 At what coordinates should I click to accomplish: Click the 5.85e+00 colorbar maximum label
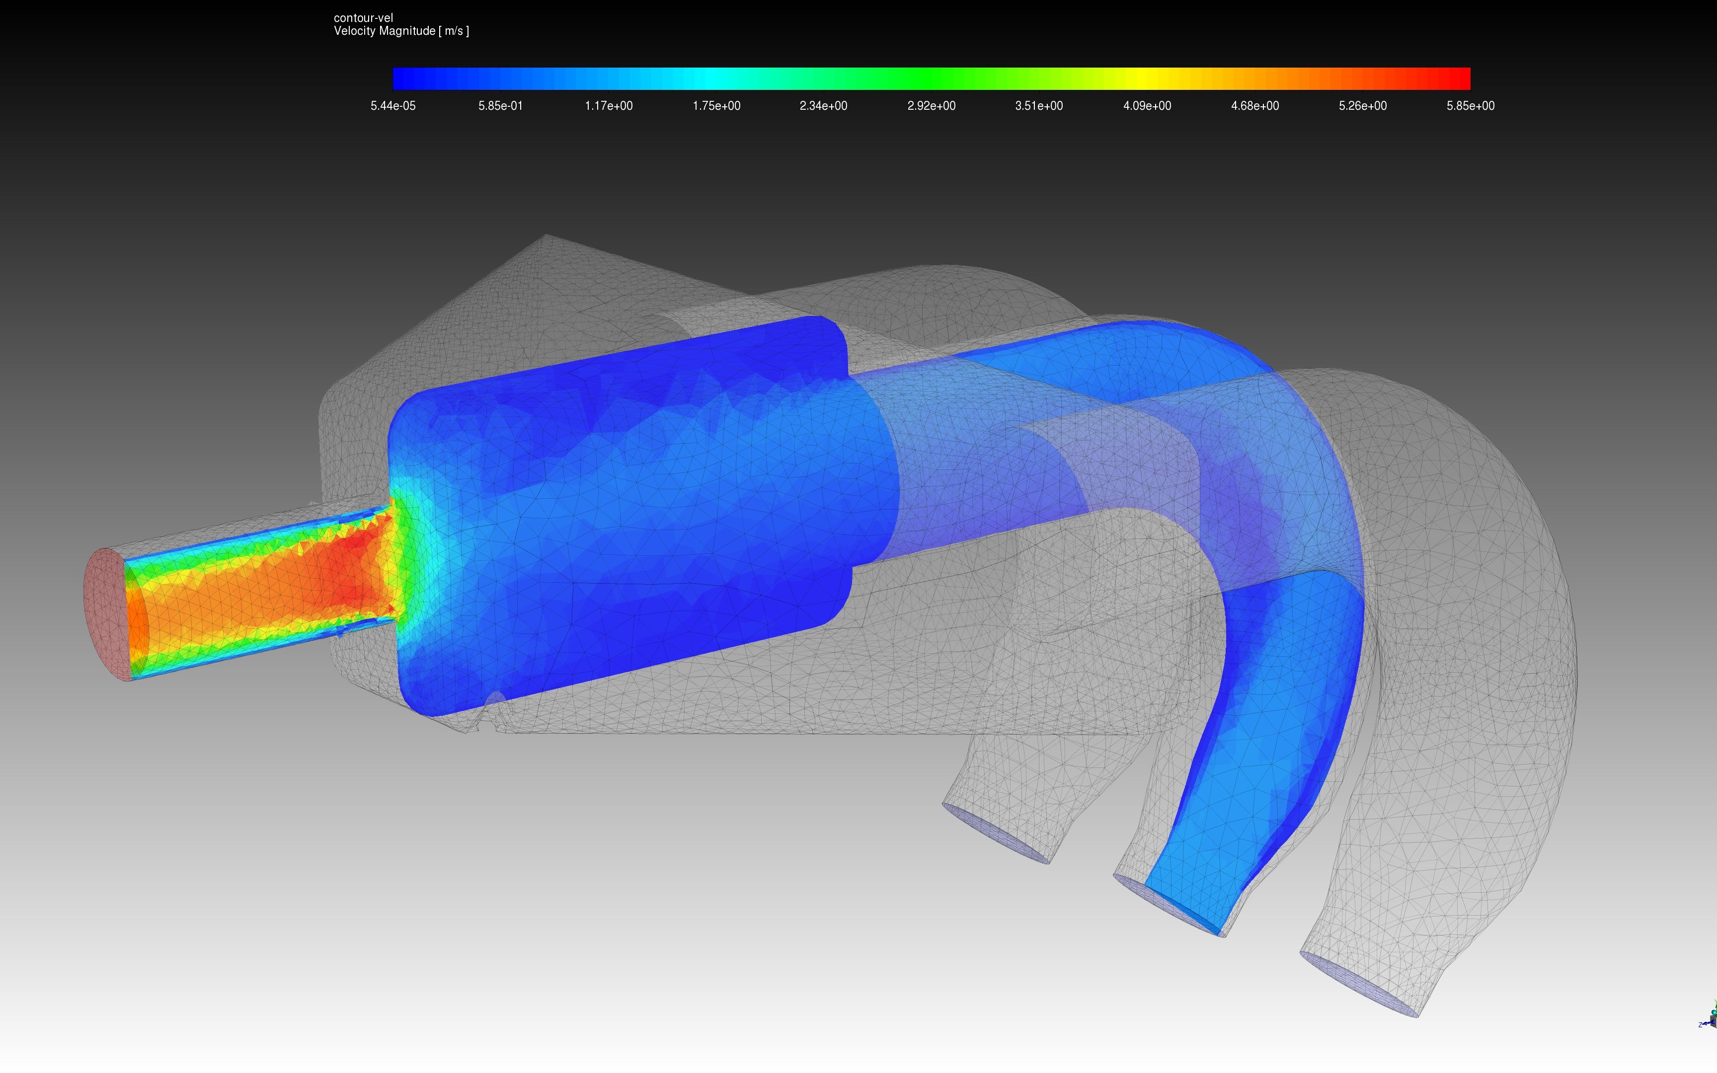tap(1470, 106)
